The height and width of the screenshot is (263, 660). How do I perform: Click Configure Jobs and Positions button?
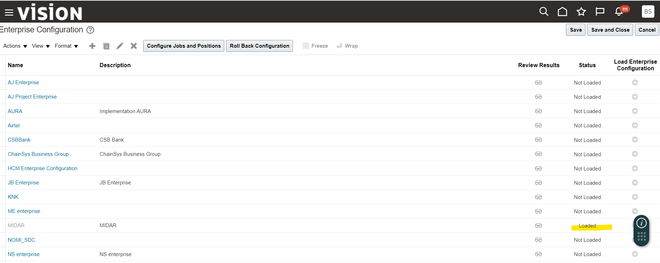(184, 46)
